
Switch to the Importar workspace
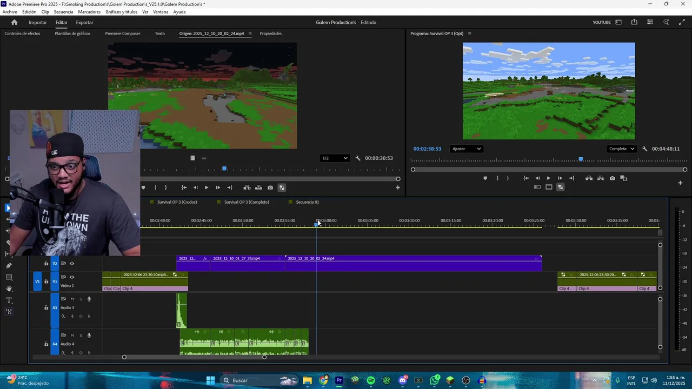tap(38, 22)
